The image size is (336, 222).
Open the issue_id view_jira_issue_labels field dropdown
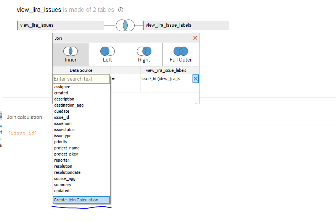coord(166,79)
